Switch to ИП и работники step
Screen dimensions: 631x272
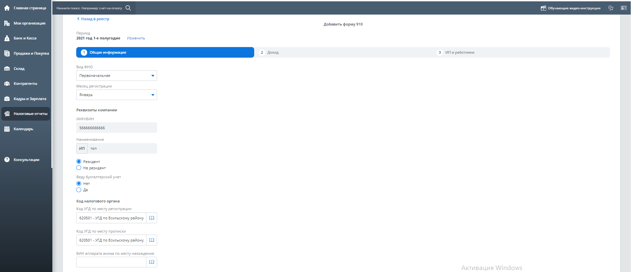click(x=459, y=52)
